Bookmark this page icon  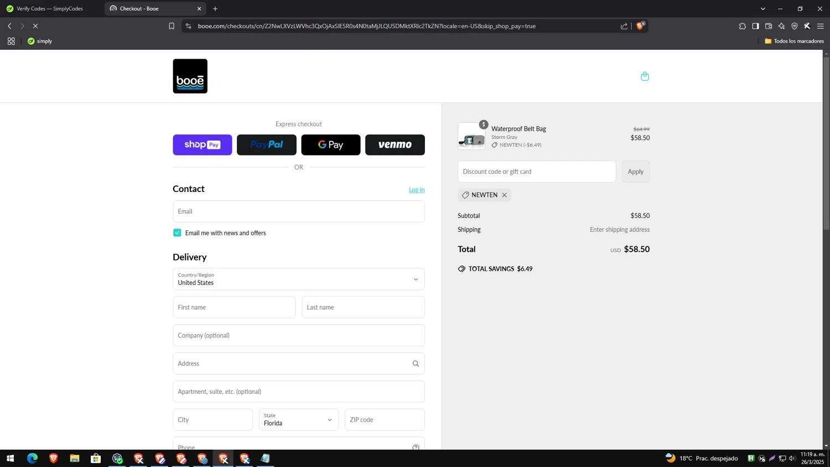click(x=172, y=26)
